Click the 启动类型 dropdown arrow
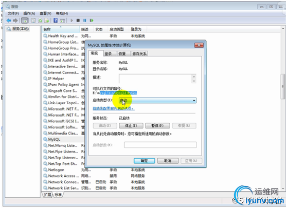This screenshot has width=287, height=209. coord(194,101)
